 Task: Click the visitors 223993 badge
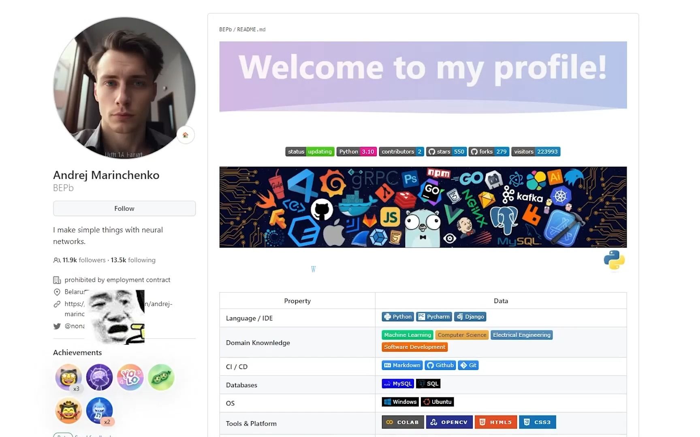(x=536, y=152)
